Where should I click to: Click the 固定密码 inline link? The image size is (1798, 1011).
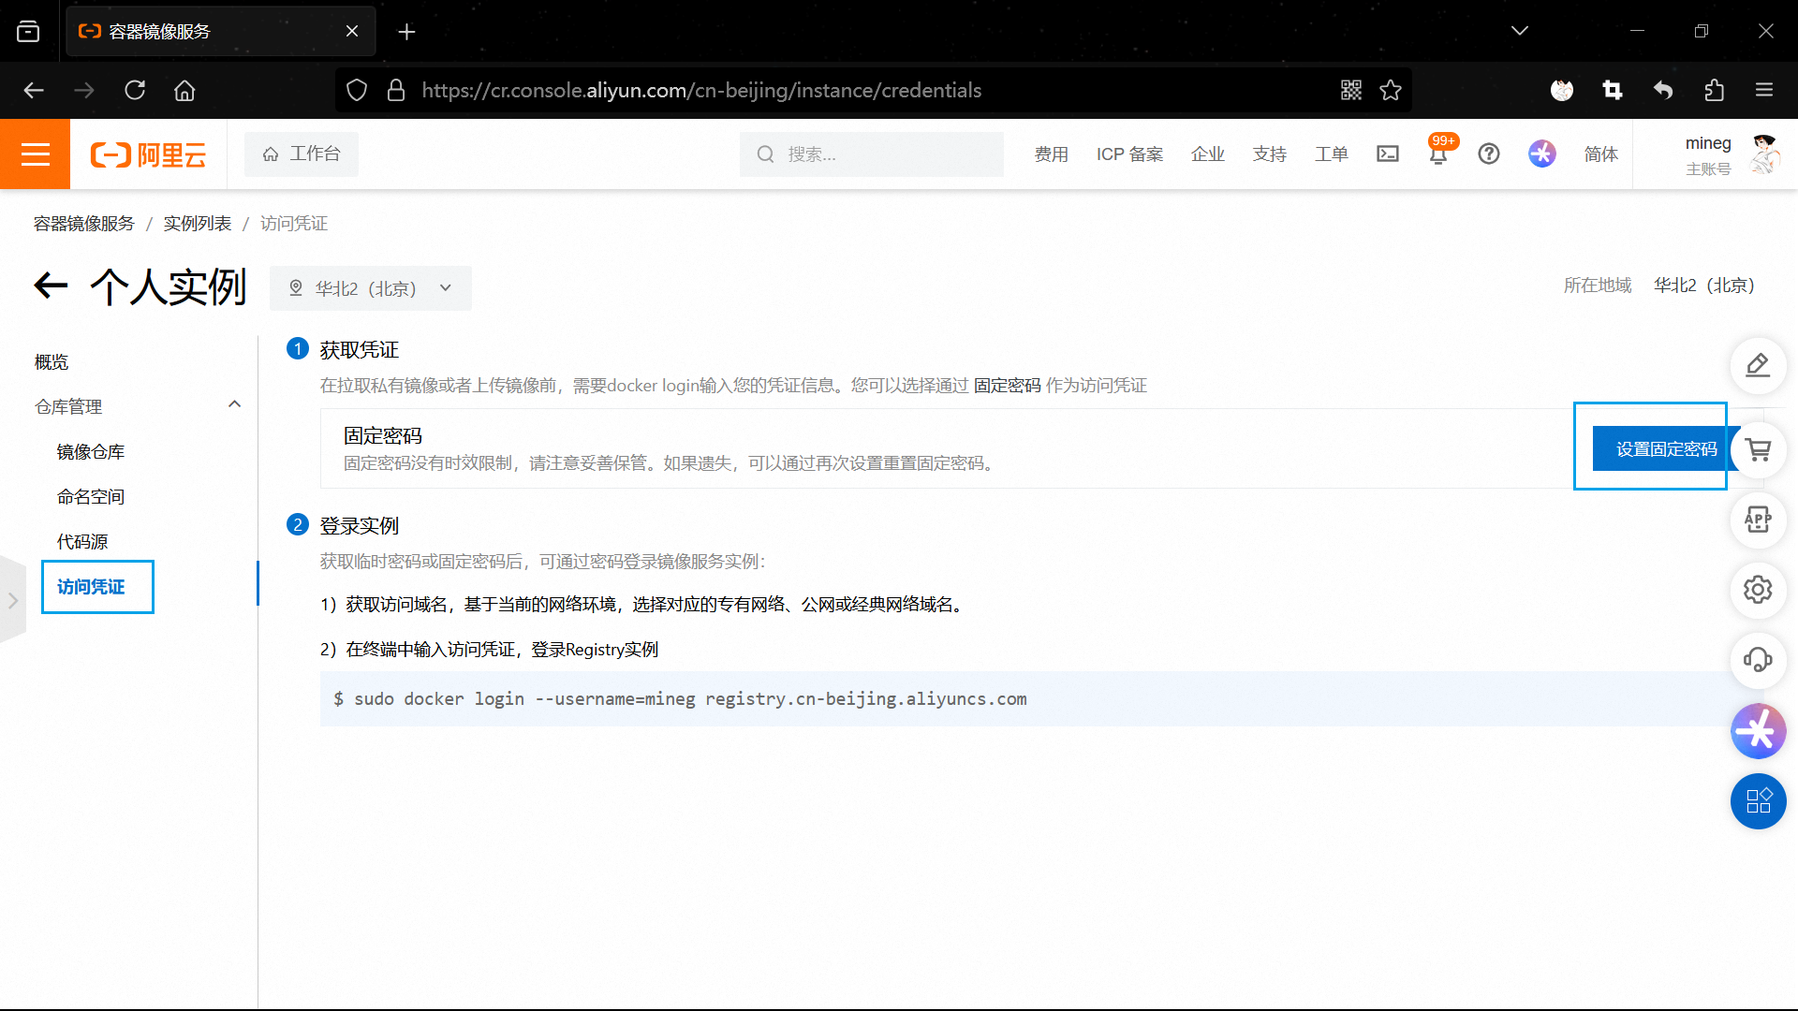point(1007,385)
